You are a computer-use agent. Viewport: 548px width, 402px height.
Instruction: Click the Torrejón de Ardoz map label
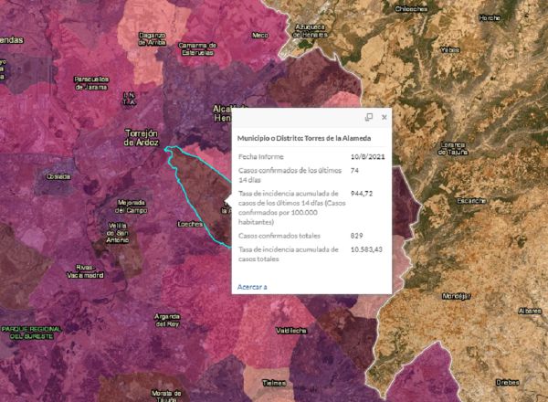click(142, 138)
